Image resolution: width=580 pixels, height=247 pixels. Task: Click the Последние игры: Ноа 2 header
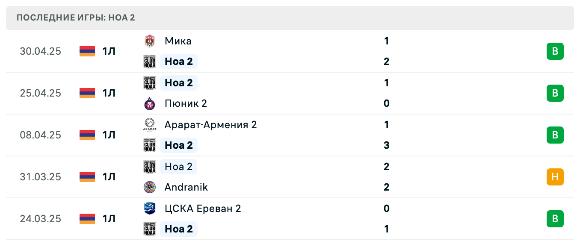click(x=76, y=18)
